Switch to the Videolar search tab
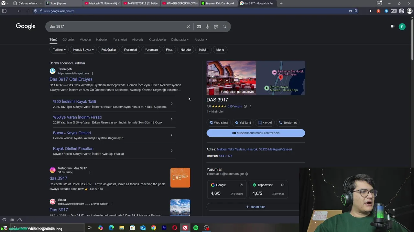 click(85, 40)
